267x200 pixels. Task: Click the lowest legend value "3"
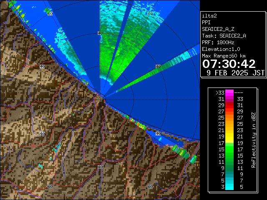[223, 187]
